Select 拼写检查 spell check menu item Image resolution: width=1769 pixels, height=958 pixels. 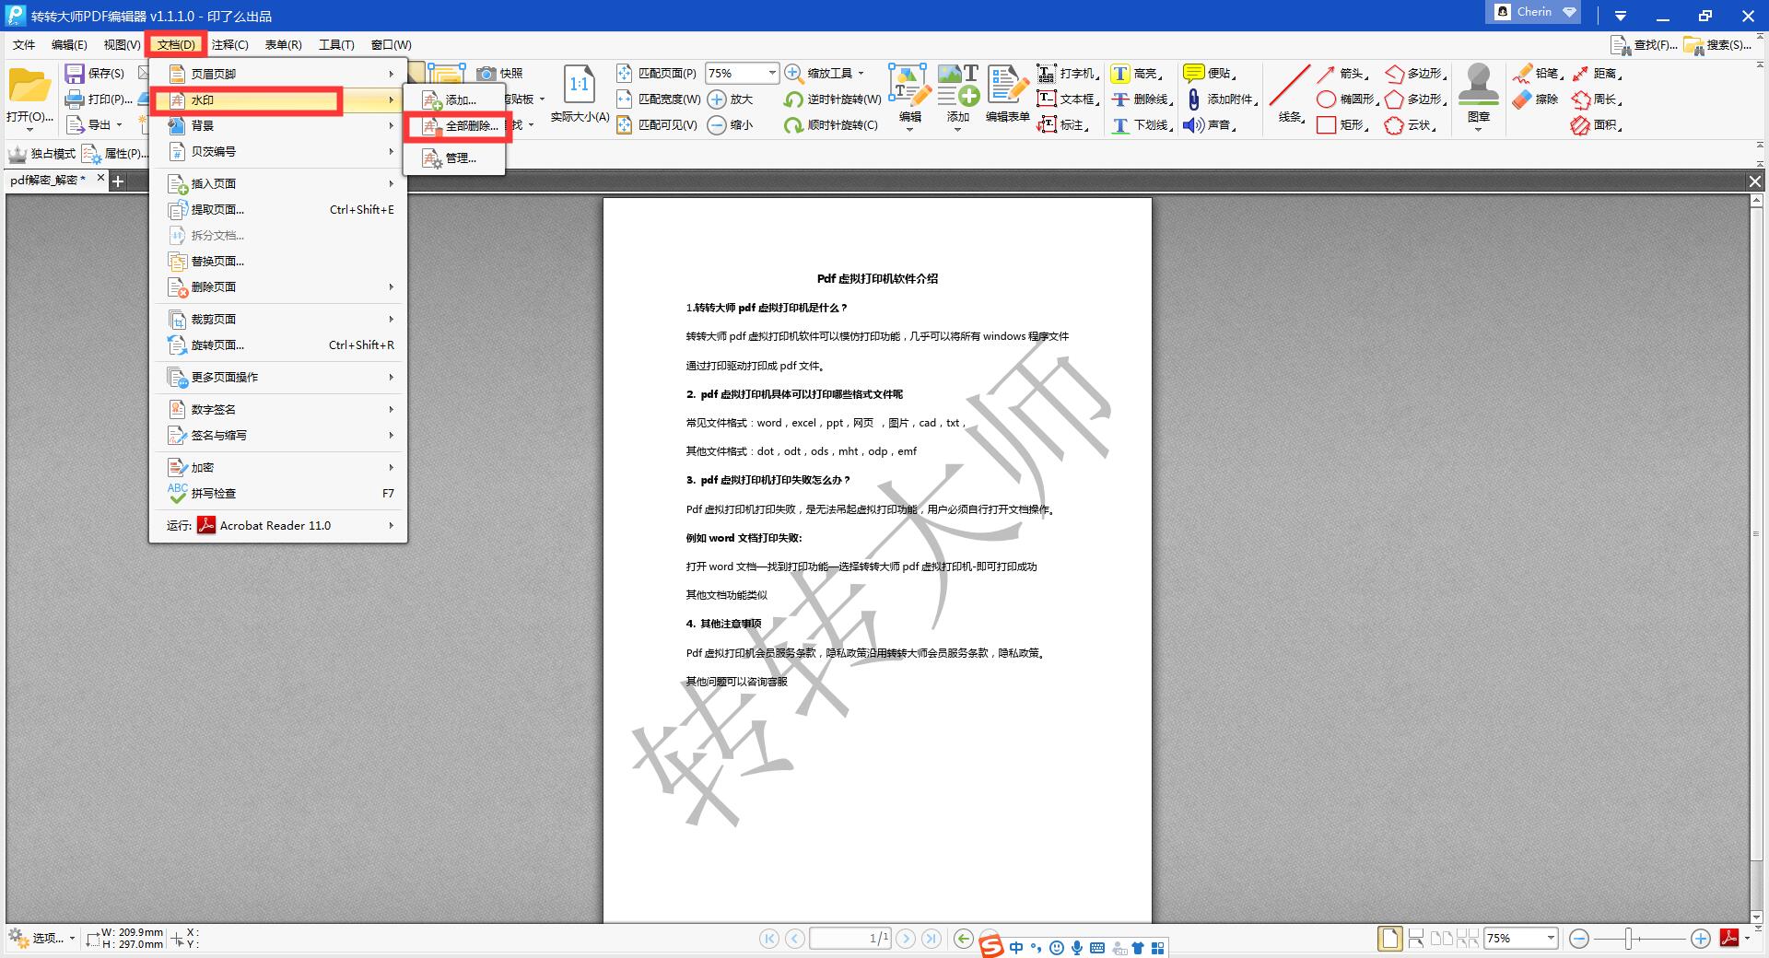tap(278, 493)
